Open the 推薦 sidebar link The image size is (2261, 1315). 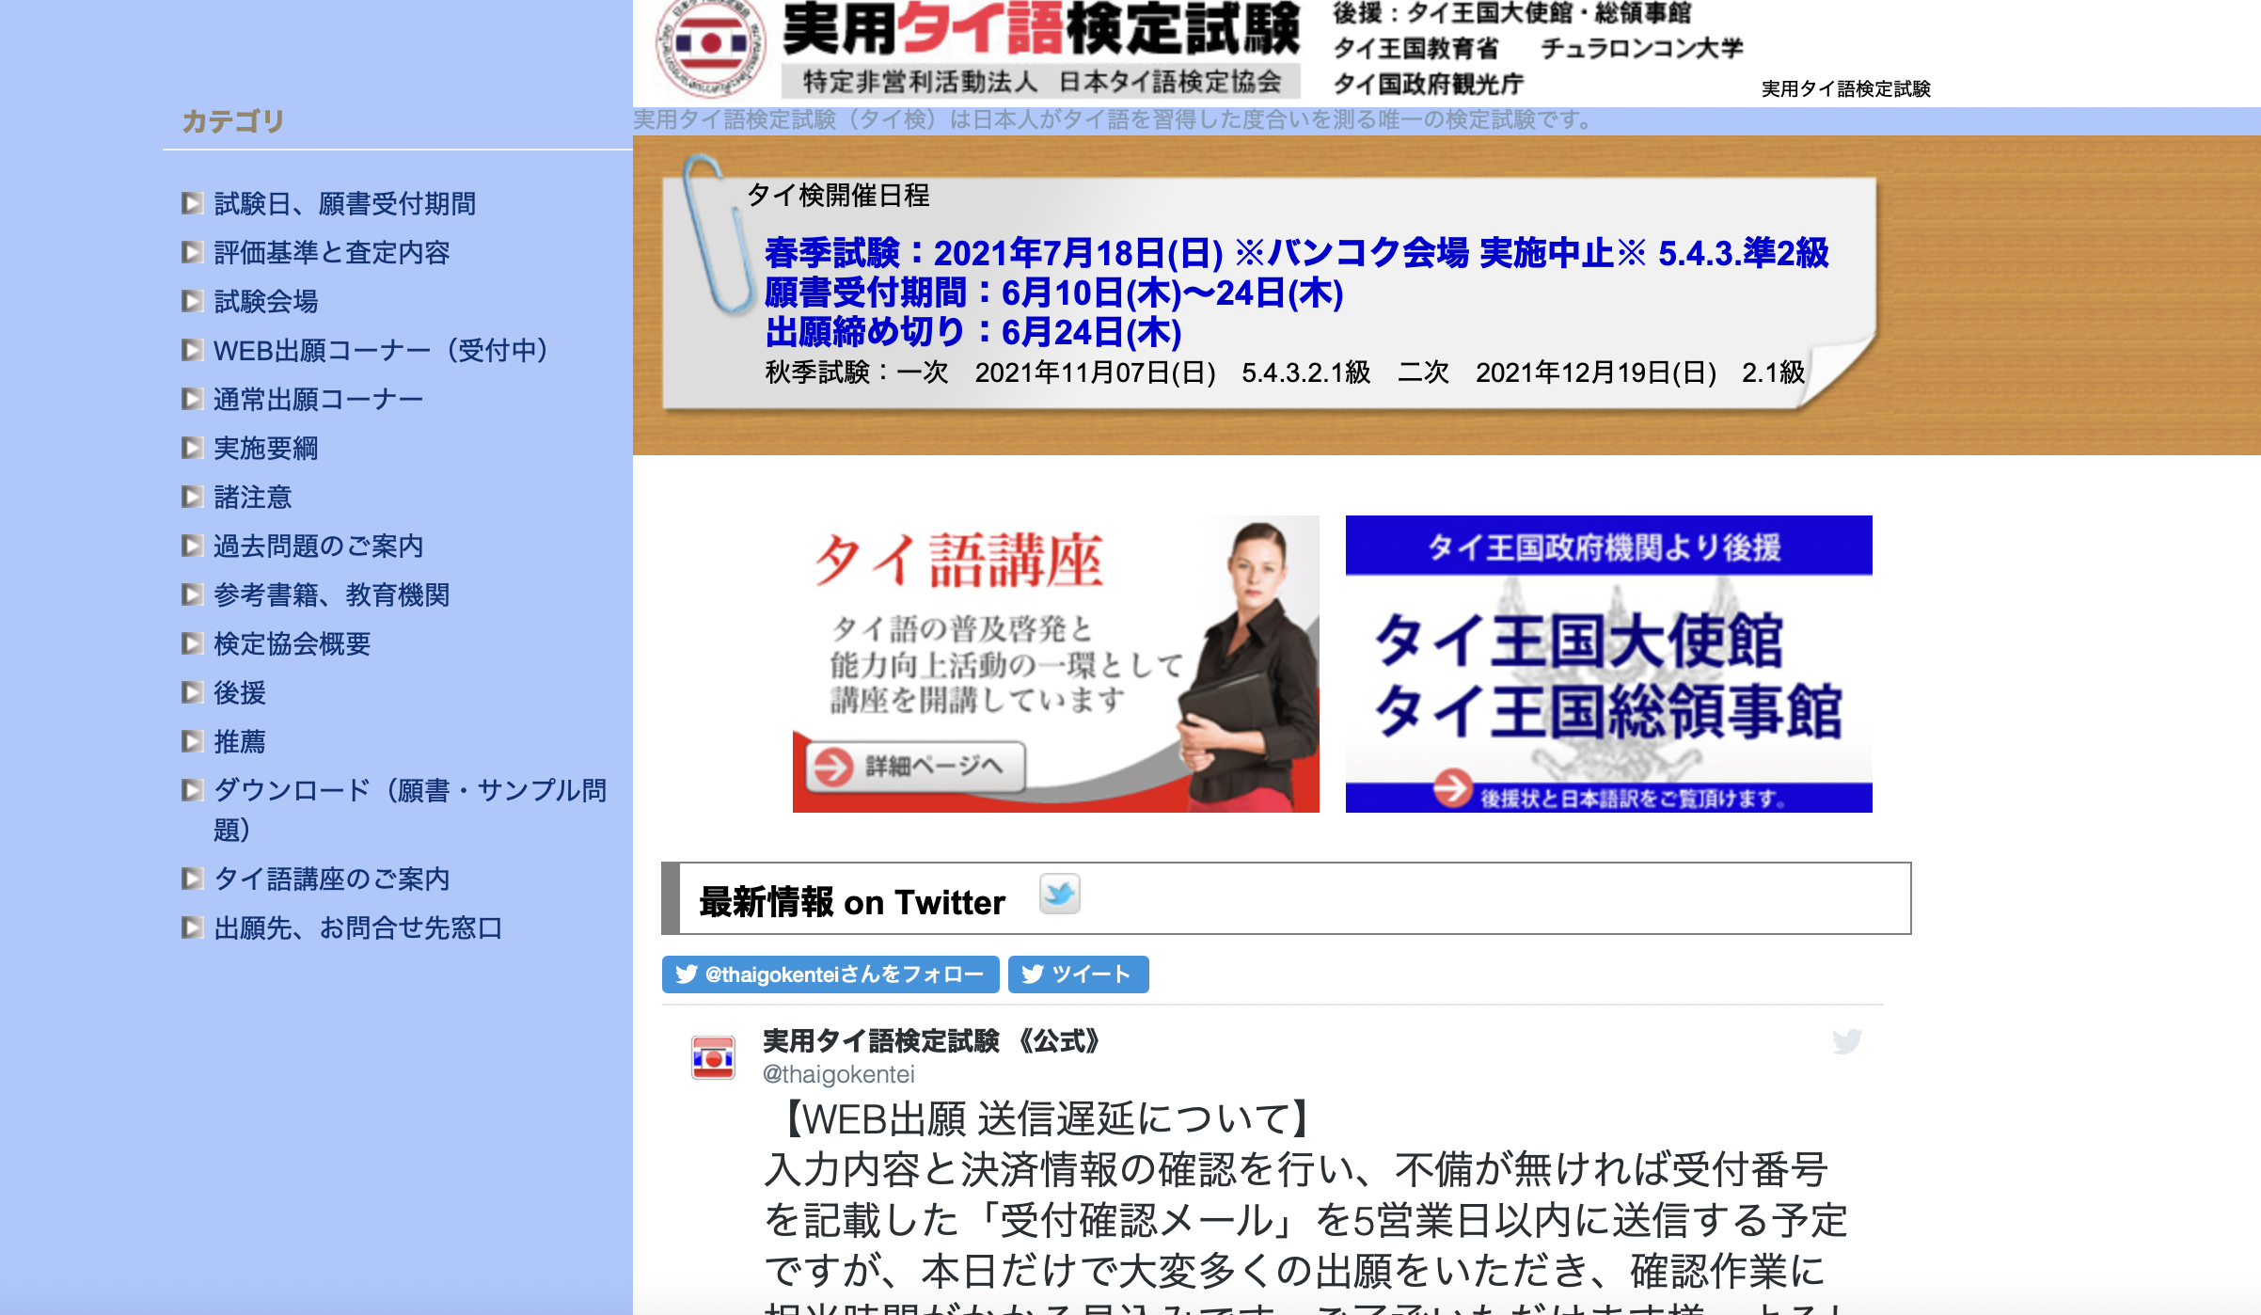pos(239,741)
